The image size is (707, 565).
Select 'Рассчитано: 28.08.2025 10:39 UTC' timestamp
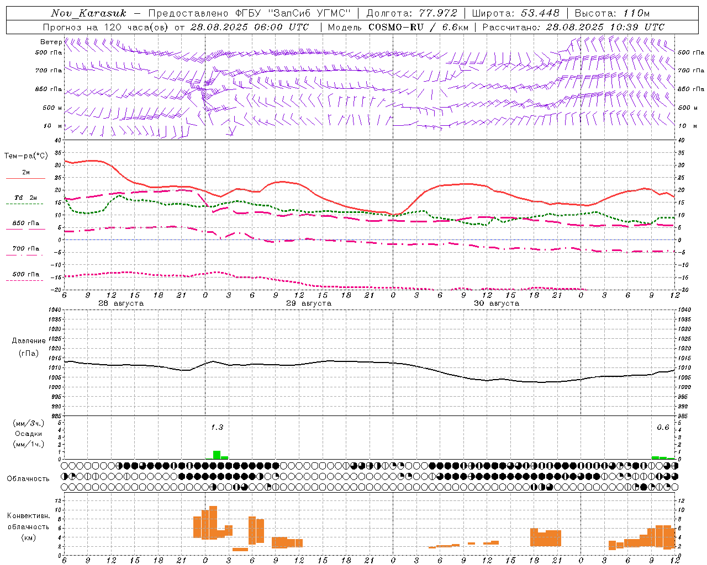coord(573,27)
